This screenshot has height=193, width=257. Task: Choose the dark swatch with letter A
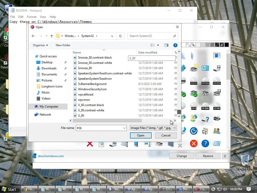point(222,45)
